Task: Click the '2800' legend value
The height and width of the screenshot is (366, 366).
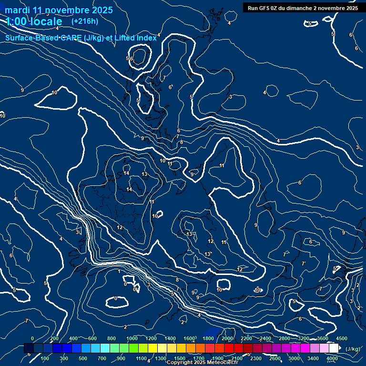Action: click(x=285, y=338)
